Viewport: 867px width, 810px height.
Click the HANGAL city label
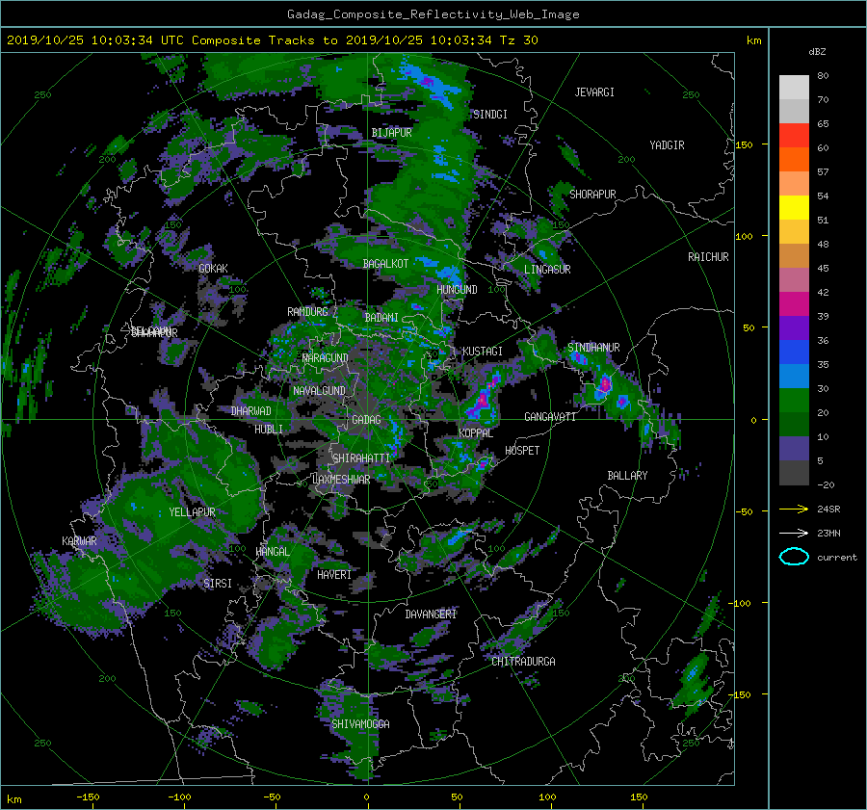pyautogui.click(x=273, y=552)
